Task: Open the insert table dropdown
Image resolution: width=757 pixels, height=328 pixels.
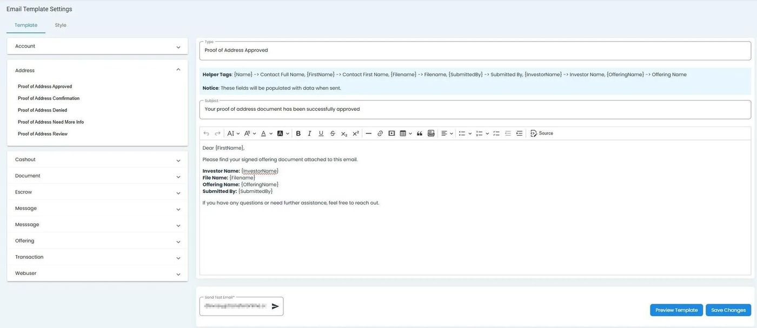Action: [x=406, y=133]
